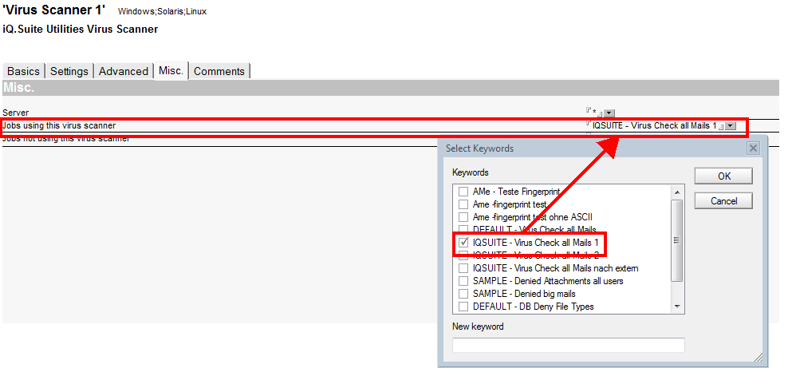
Task: Check IQSUITE - Virus Check all Mails nach extern
Action: click(463, 268)
